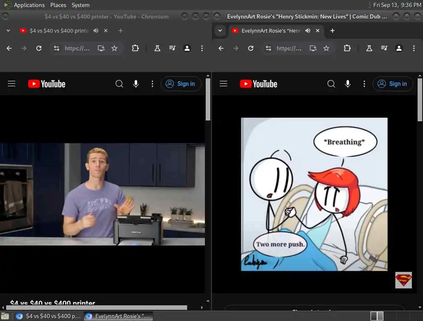Mute audio on the EvelynnArt tab

point(308,31)
